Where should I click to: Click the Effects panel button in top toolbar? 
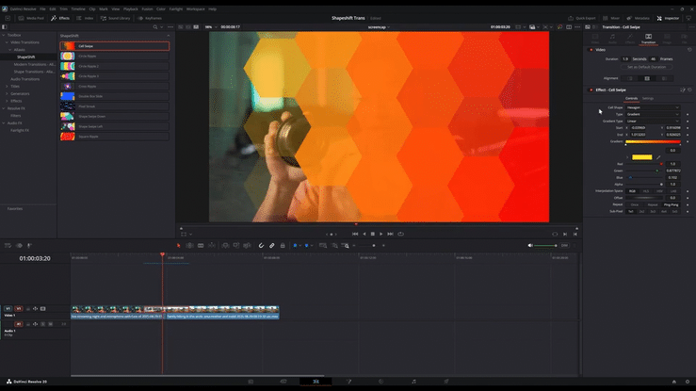coord(60,18)
